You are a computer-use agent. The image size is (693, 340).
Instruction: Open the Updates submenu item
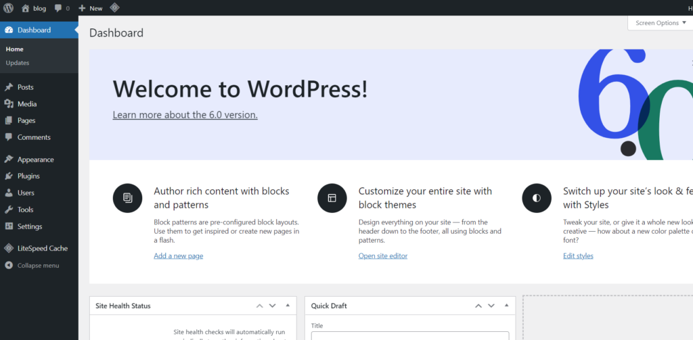pos(18,63)
